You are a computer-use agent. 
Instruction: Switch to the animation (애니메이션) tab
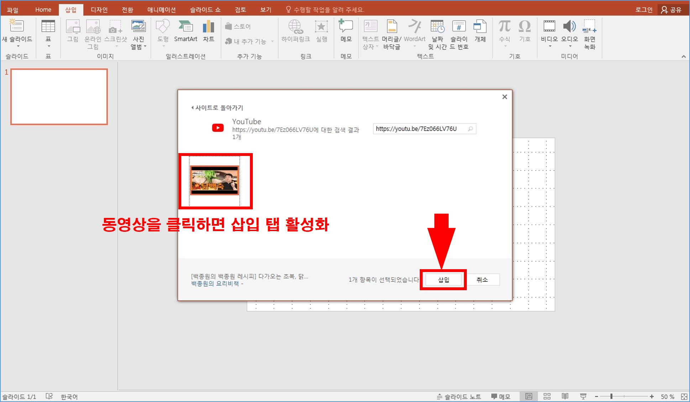click(161, 10)
